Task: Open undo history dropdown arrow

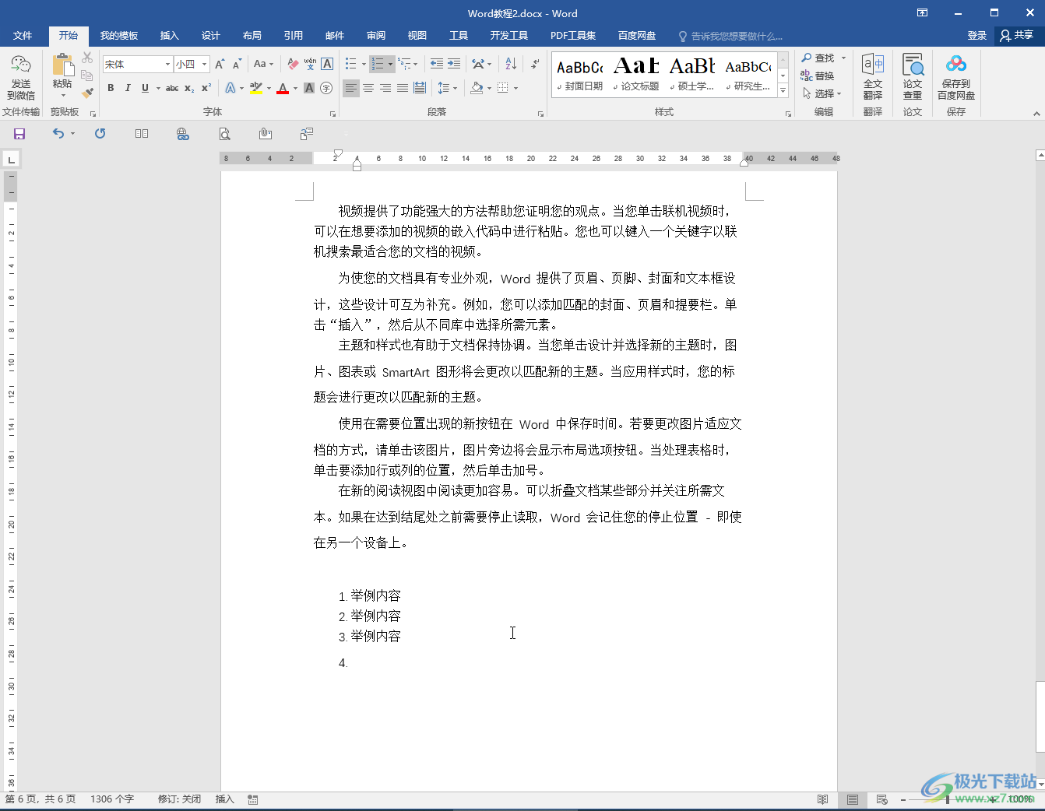Action: pos(72,134)
